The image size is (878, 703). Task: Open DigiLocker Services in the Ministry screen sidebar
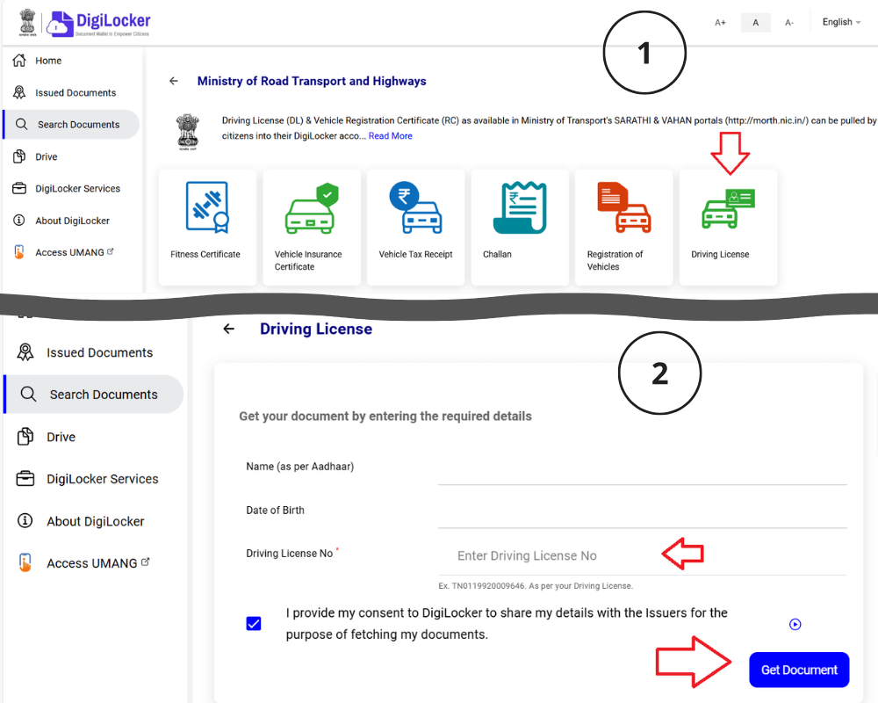click(67, 188)
